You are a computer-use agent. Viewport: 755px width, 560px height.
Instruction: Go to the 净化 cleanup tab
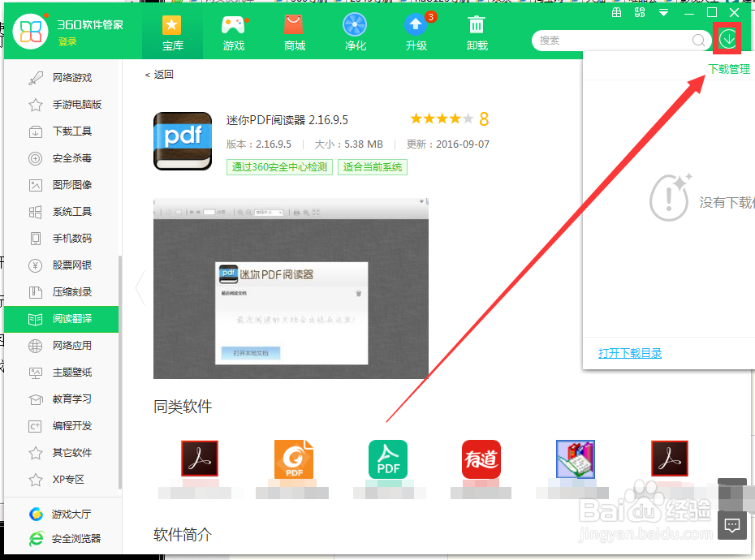pos(355,32)
